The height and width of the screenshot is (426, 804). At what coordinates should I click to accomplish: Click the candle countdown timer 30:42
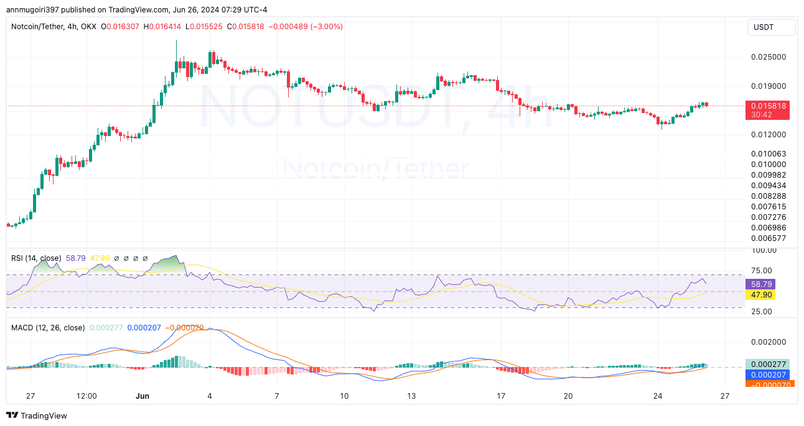[x=761, y=115]
